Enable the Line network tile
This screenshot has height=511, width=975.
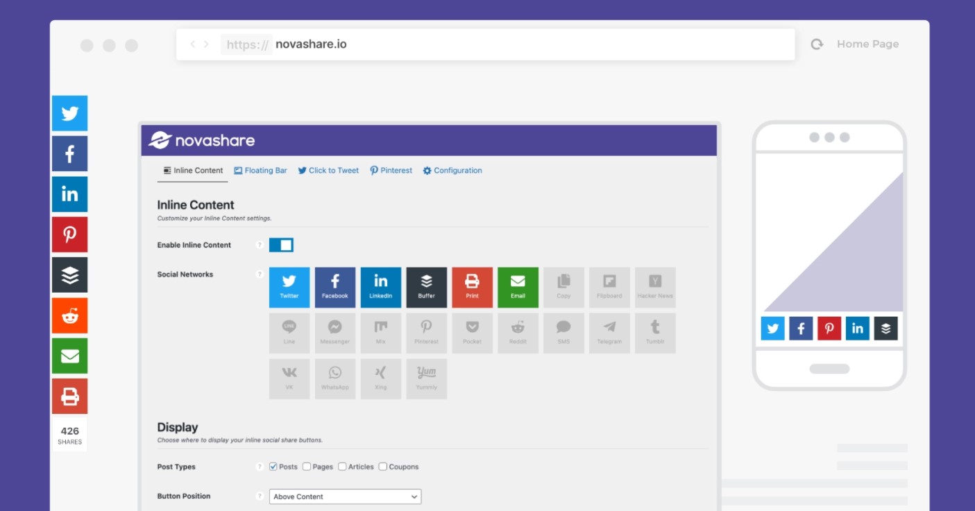point(289,333)
